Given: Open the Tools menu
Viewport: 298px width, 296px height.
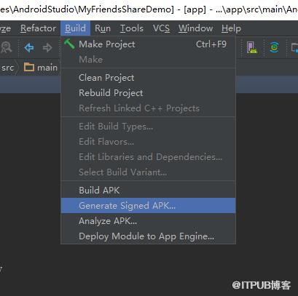Looking at the screenshot, I should click(132, 28).
